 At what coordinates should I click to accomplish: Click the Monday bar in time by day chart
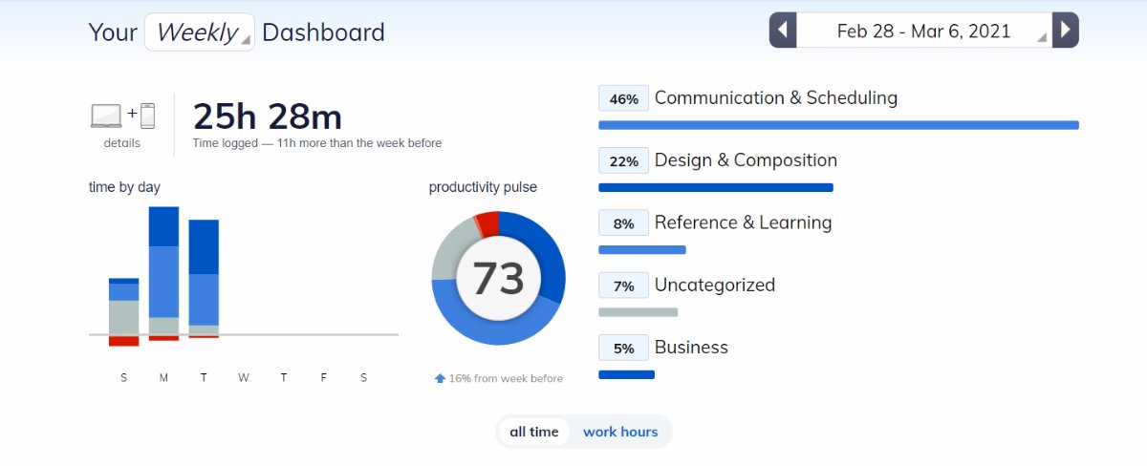163,272
